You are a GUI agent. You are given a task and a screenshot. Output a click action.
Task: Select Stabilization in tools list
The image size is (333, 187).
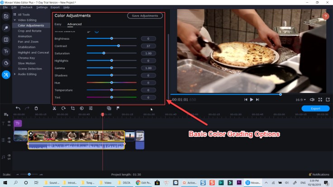tap(27, 47)
